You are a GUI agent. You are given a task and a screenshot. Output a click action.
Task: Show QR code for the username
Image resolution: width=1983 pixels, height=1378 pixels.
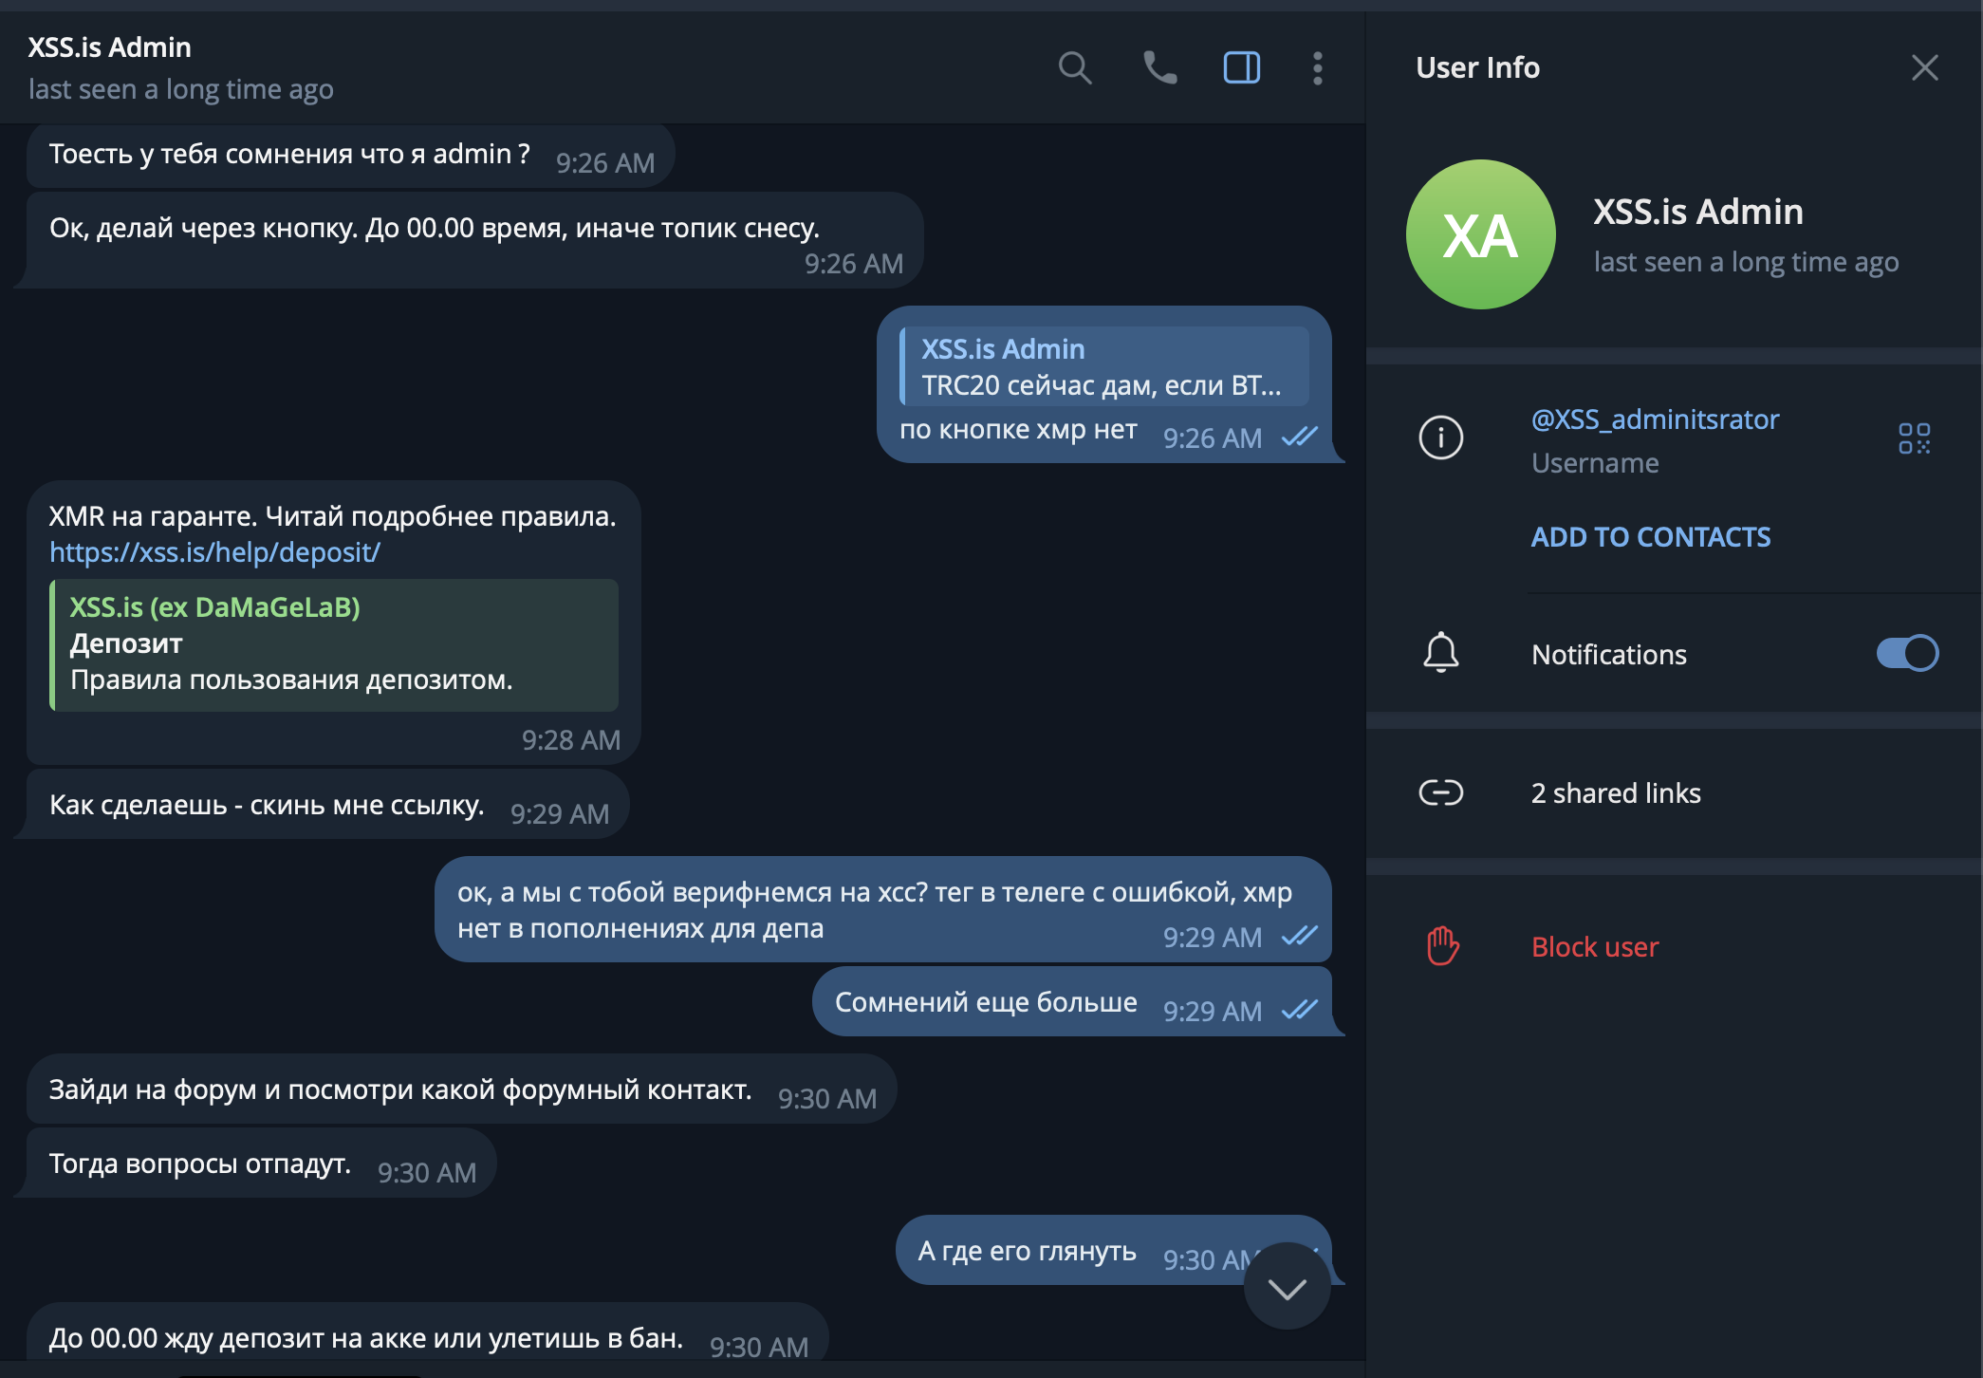pyautogui.click(x=1914, y=438)
